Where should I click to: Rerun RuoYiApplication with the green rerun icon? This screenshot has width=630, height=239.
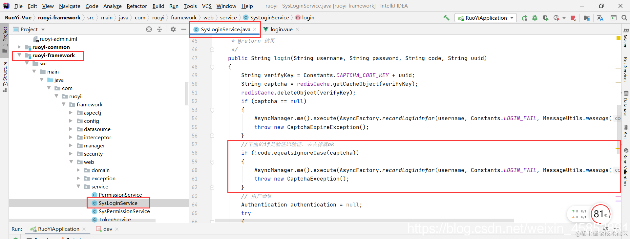[524, 18]
